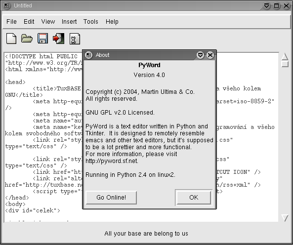Image resolution: width=293 pixels, height=245 pixels.
Task: Open the View menu
Action: tap(48, 22)
